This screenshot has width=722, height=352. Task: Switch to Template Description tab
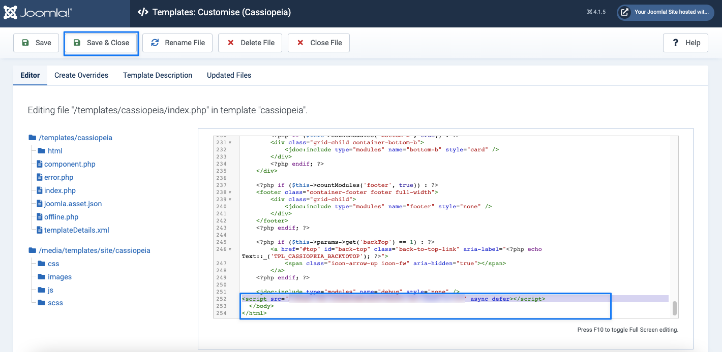click(158, 75)
